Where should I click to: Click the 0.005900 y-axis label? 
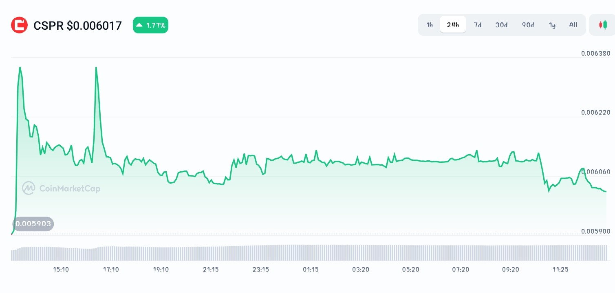pos(596,231)
